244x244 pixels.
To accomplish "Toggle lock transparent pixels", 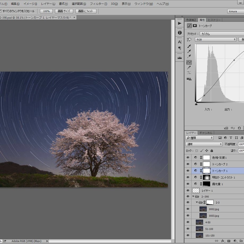I will [x=197, y=151].
